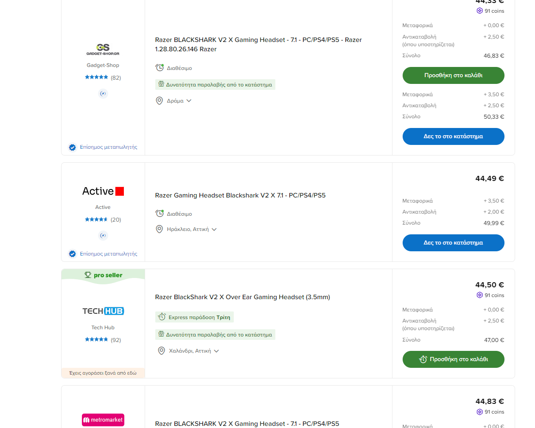Click the round badge icon under Active rating
The height and width of the screenshot is (428, 535).
[x=103, y=236]
